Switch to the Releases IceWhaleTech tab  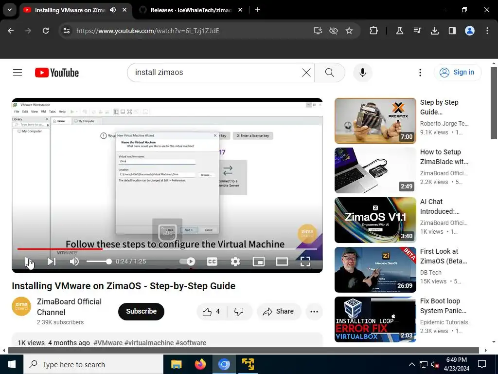click(x=191, y=10)
